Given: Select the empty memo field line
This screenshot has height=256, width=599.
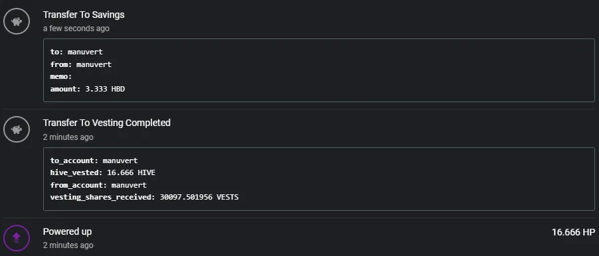Looking at the screenshot, I should [61, 77].
